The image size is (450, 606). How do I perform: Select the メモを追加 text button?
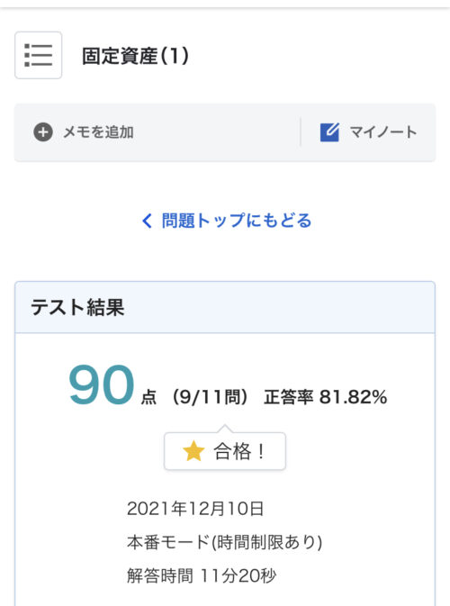[98, 132]
